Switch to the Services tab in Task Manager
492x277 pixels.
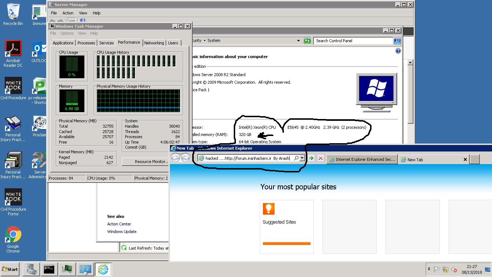[x=106, y=43]
